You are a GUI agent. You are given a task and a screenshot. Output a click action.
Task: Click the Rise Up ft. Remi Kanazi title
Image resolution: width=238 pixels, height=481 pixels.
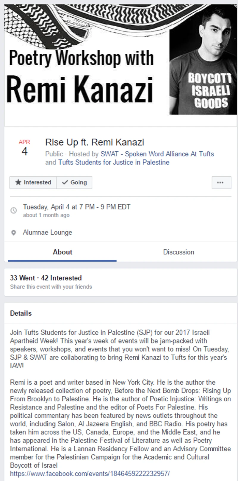[95, 142]
